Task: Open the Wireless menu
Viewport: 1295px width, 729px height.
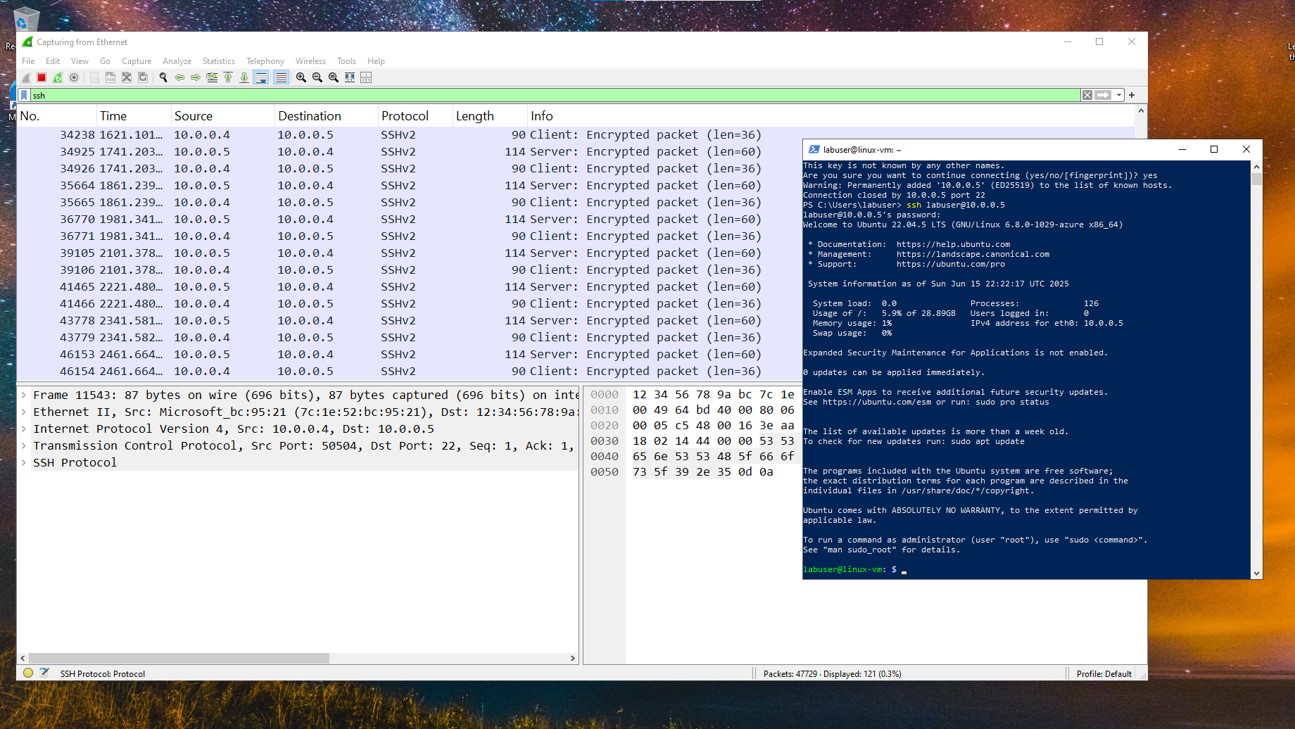Action: click(x=310, y=61)
